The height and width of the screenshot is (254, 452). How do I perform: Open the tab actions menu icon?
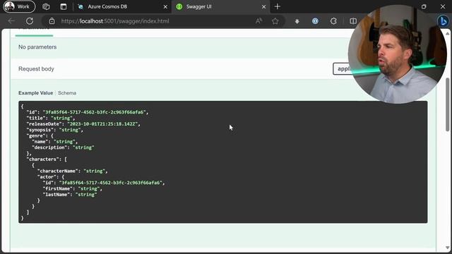click(64, 6)
